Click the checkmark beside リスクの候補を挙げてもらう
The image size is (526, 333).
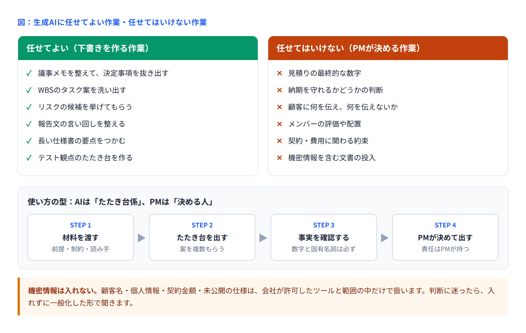(29, 107)
